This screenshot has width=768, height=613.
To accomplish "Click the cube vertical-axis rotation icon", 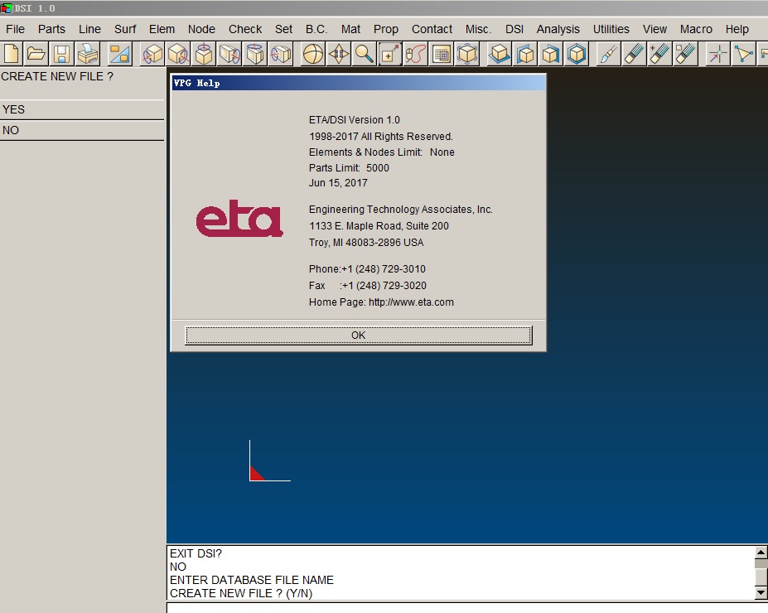I will 203,54.
